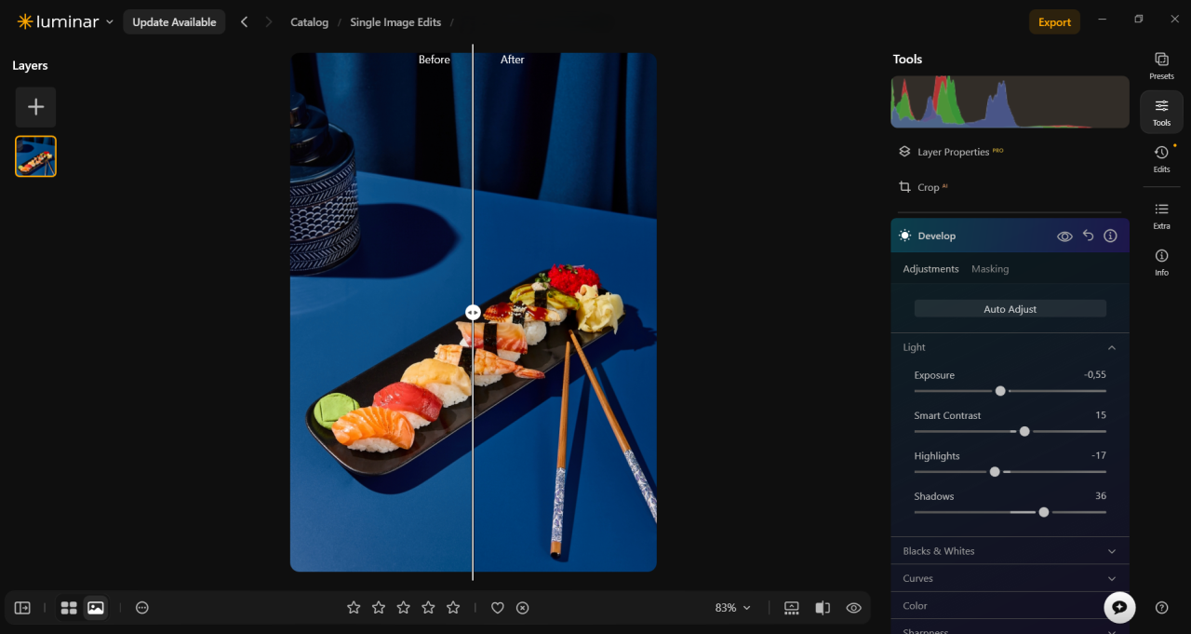This screenshot has width=1191, height=634.
Task: Click Update Available button
Action: click(x=174, y=21)
